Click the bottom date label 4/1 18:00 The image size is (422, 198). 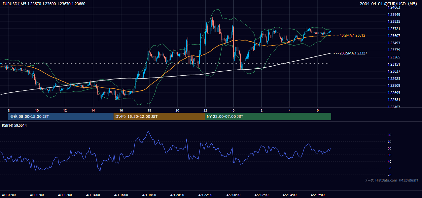click(x=149, y=195)
